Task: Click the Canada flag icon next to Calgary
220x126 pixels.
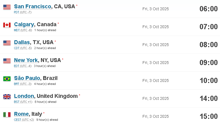Action: coord(7,25)
